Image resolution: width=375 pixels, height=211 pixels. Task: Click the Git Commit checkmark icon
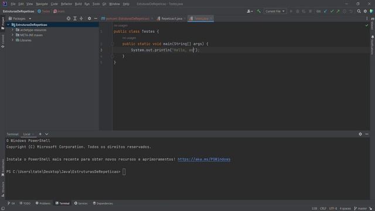pos(332,11)
